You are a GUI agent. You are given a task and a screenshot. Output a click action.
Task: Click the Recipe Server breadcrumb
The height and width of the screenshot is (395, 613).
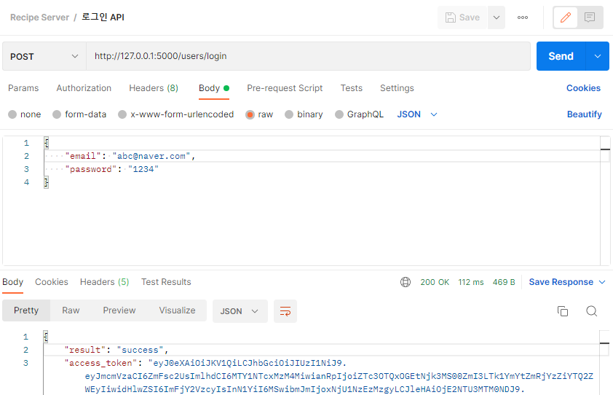click(39, 17)
